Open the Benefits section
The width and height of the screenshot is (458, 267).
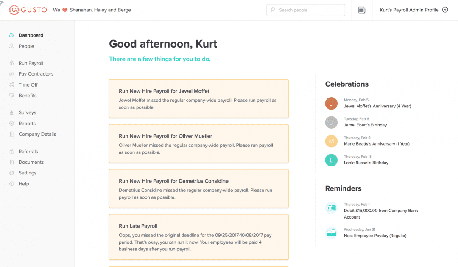click(27, 95)
